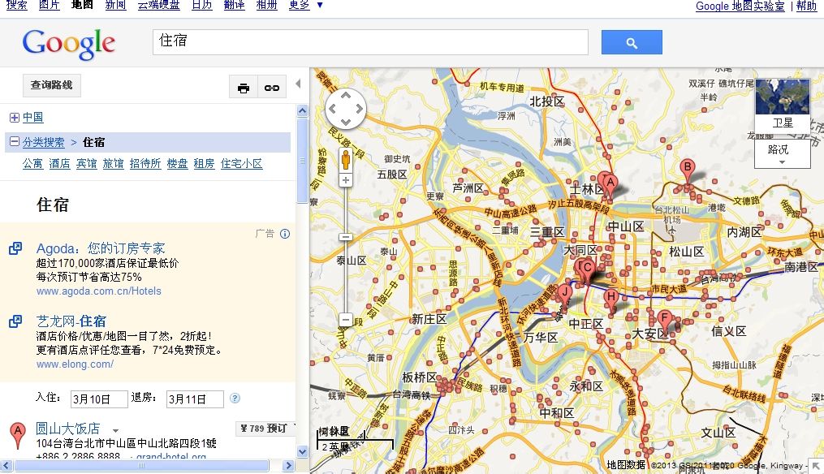Zoom in with the plus button
This screenshot has width=824, height=474.
click(x=345, y=181)
